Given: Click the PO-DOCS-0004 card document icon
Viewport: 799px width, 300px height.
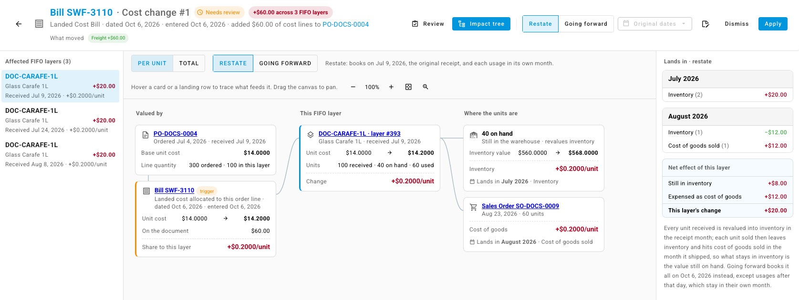Looking at the screenshot, I should click(145, 135).
